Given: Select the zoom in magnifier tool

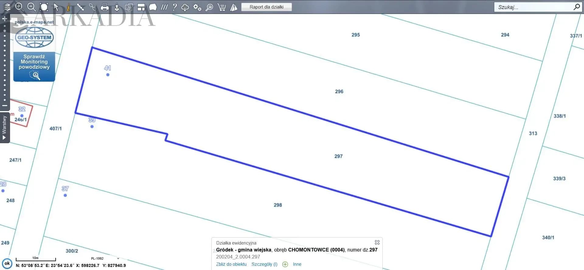Looking at the screenshot, I should coord(19,7).
